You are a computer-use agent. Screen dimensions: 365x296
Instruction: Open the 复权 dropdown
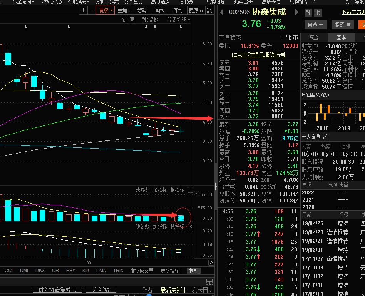pyautogui.click(x=105, y=10)
